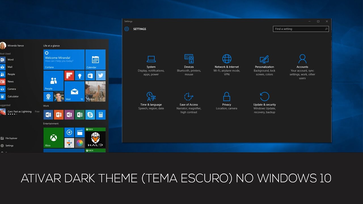Open the large People tile
The height and width of the screenshot is (204, 363).
tap(53, 81)
